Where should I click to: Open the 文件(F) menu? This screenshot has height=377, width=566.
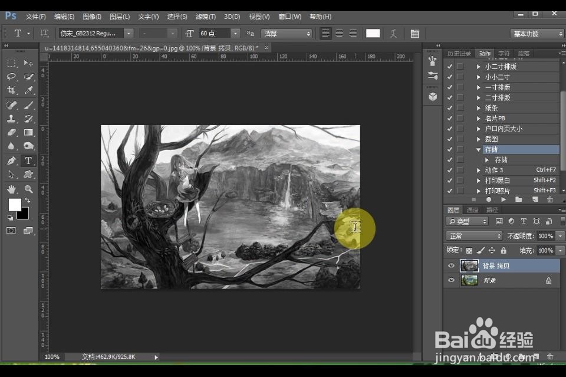[x=36, y=17]
